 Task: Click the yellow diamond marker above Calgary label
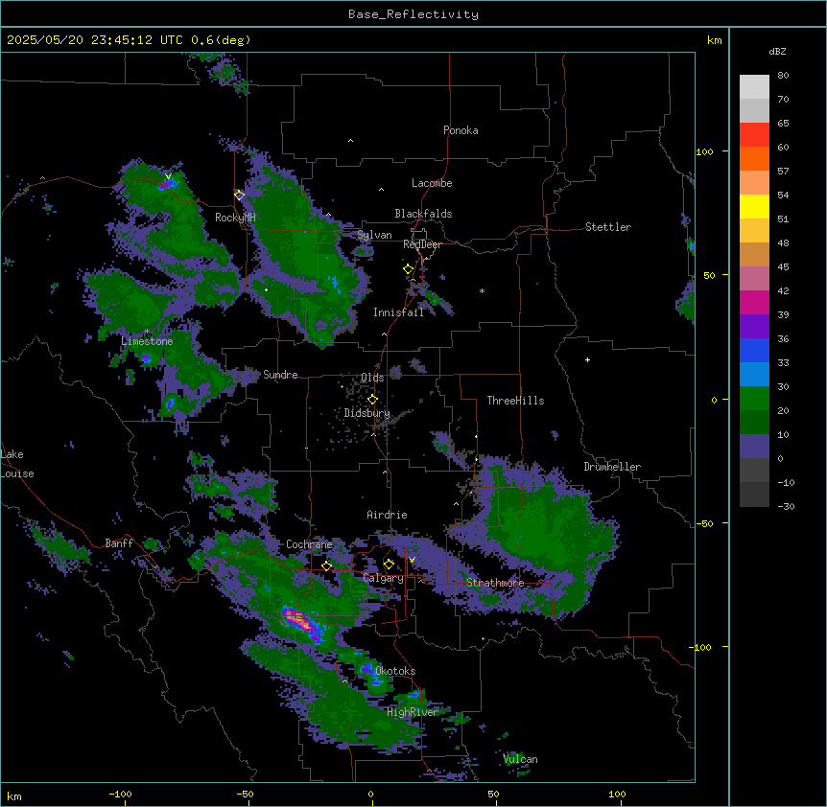point(389,565)
